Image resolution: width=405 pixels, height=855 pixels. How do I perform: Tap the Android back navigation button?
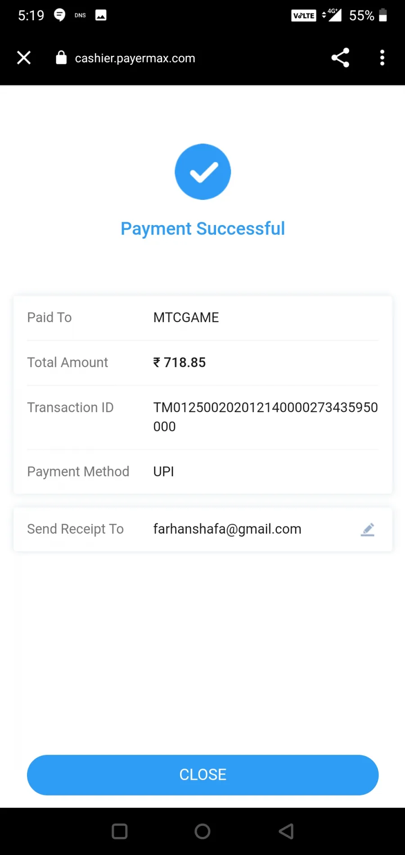pyautogui.click(x=286, y=831)
